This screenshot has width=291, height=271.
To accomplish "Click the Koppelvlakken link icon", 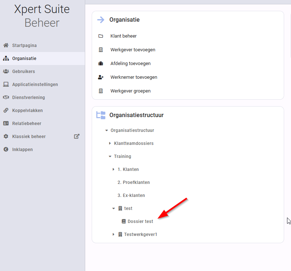I will coord(6,110).
